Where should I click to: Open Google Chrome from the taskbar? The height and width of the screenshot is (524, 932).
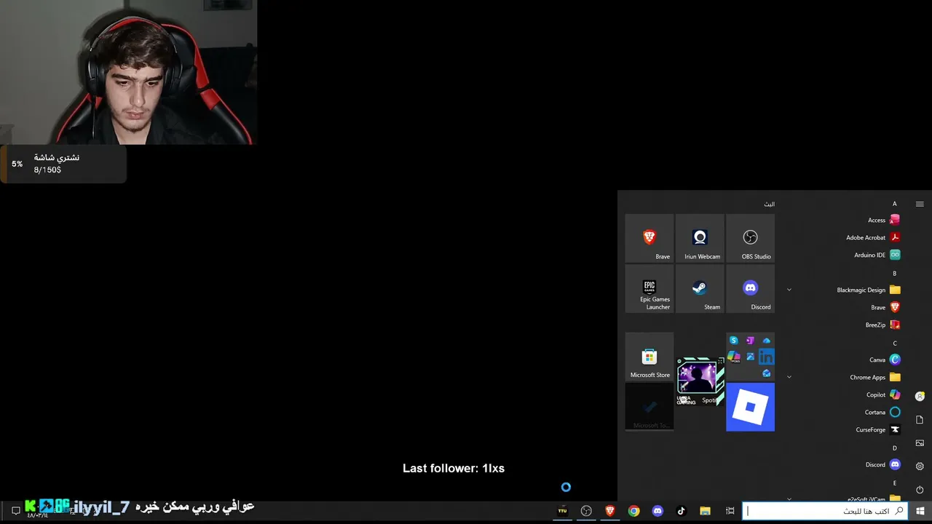pyautogui.click(x=633, y=511)
